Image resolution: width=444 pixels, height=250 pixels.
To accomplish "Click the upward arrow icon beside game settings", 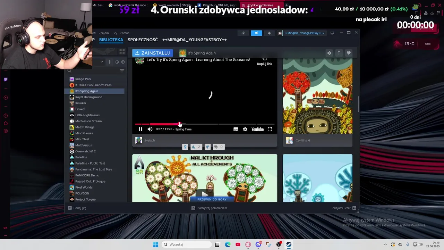I will (339, 53).
